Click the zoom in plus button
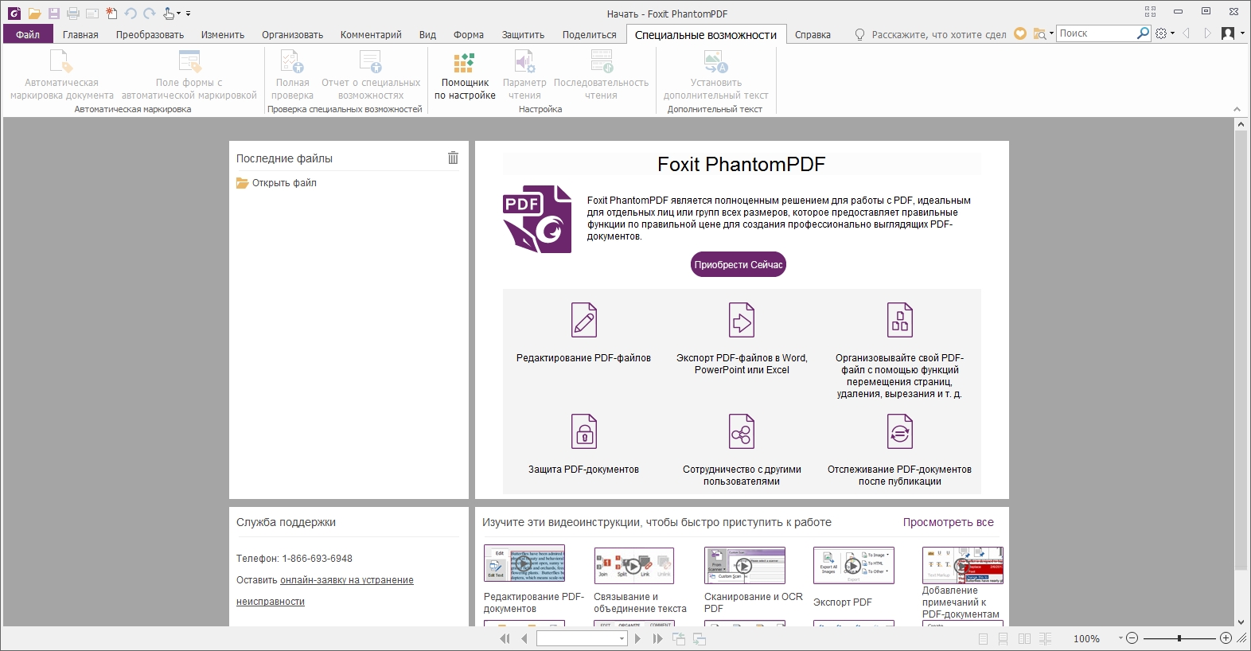This screenshot has width=1251, height=651. pos(1226,638)
